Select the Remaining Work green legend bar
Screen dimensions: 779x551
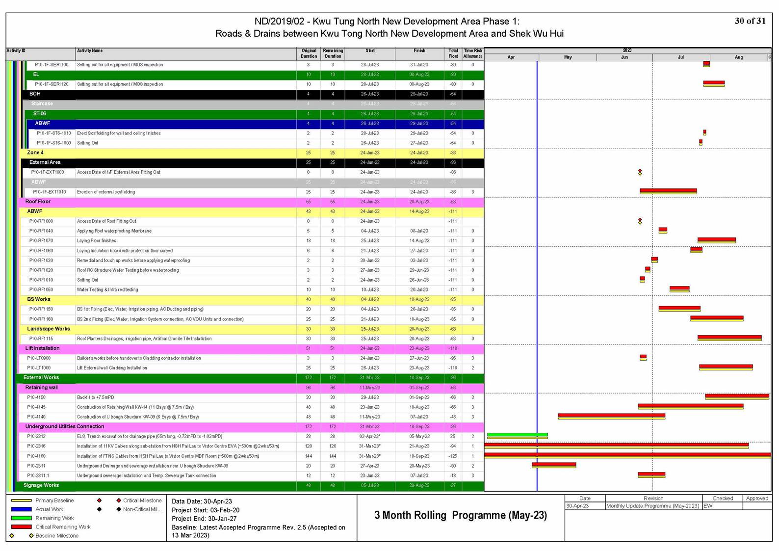pos(21,518)
